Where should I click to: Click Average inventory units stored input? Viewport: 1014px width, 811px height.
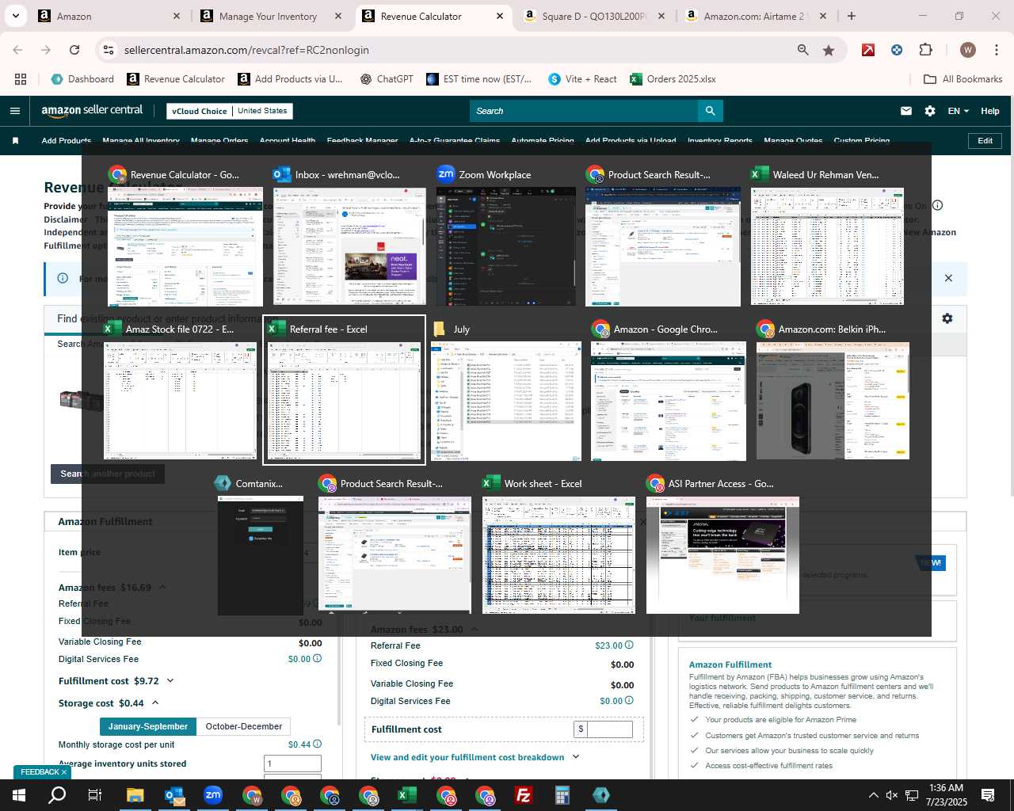click(x=292, y=763)
